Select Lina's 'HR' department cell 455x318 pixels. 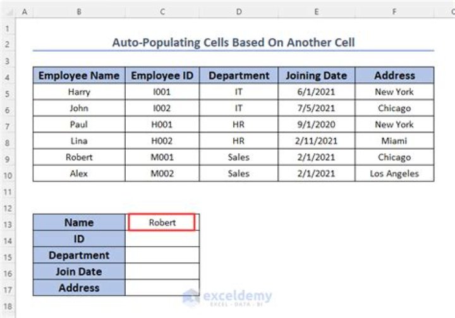click(238, 141)
